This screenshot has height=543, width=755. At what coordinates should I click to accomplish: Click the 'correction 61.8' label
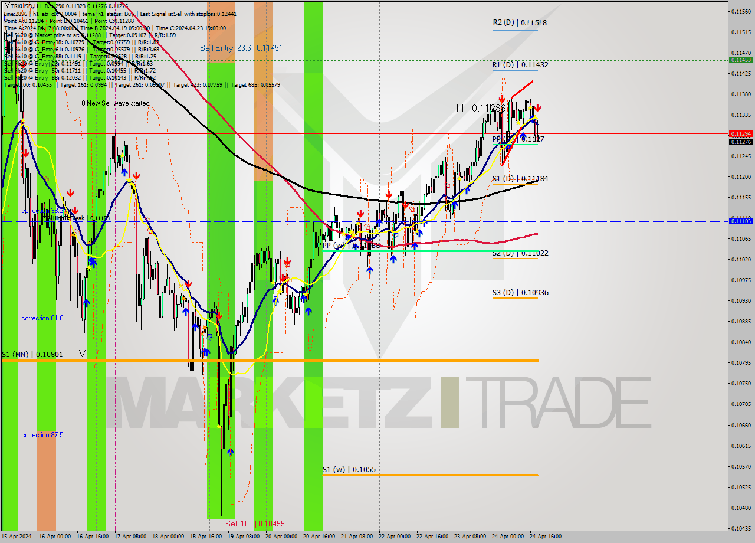tap(42, 318)
